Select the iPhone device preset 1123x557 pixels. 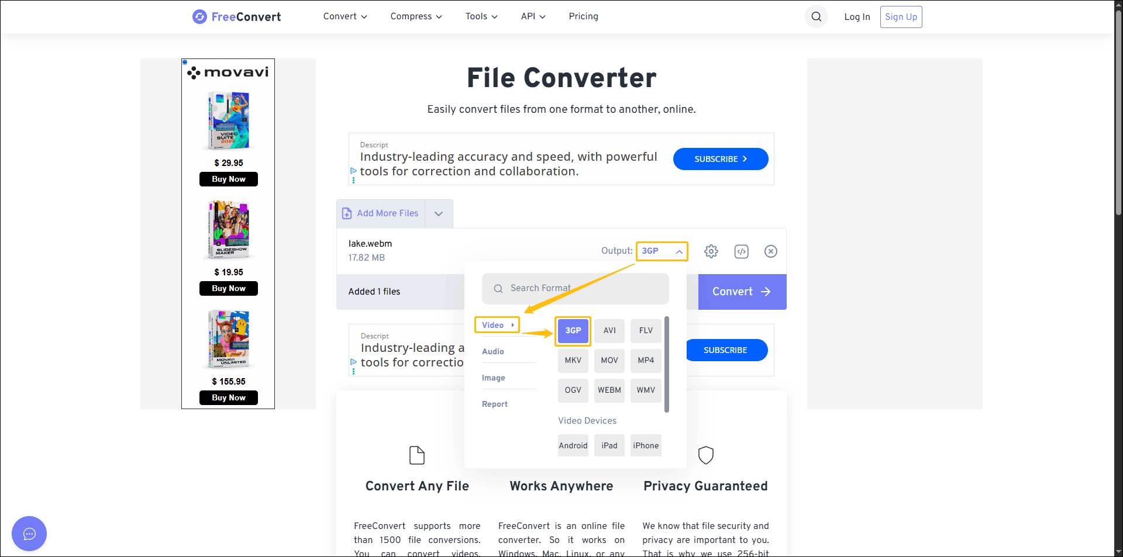(646, 445)
